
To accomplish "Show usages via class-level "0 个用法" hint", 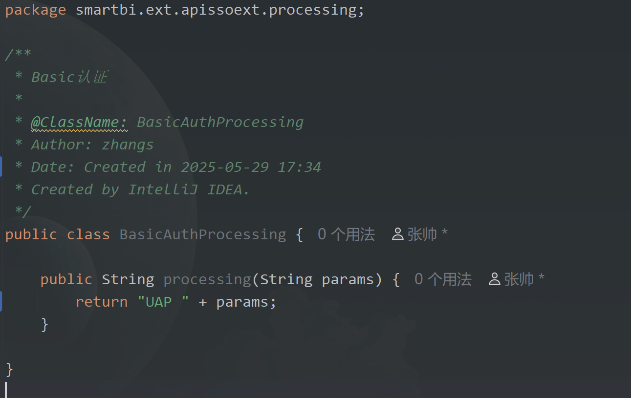I will [346, 234].
